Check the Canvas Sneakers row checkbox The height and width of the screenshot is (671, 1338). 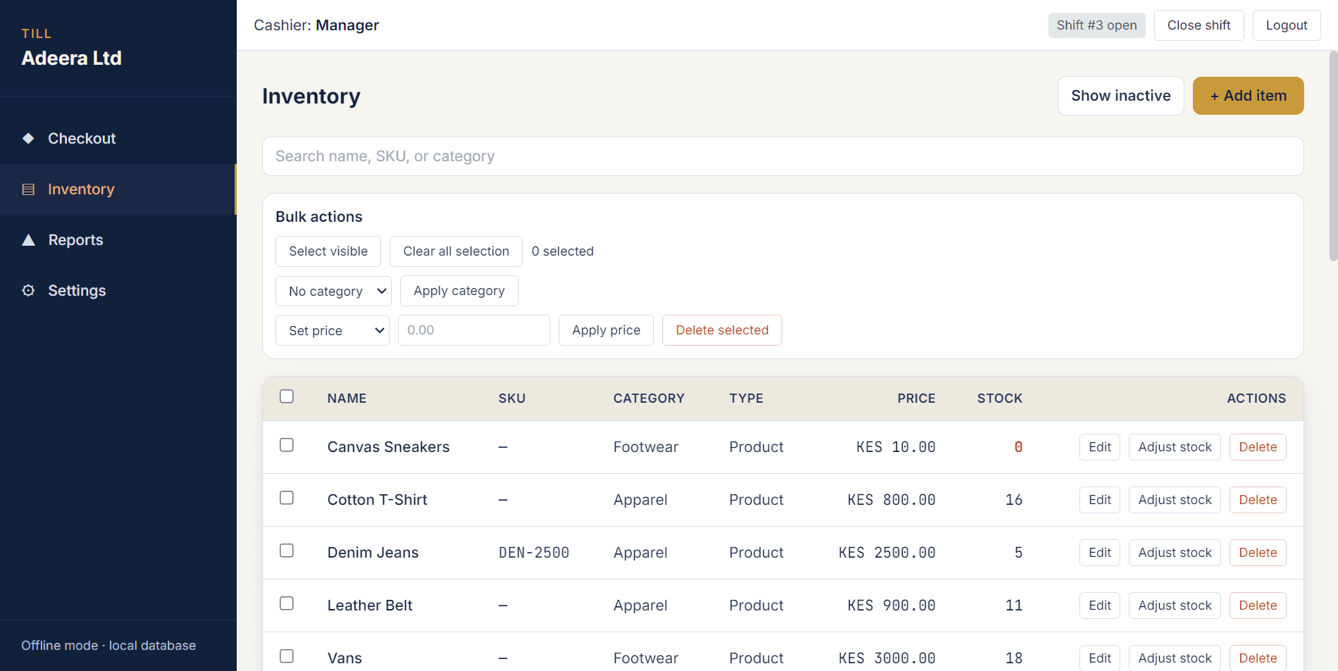287,445
